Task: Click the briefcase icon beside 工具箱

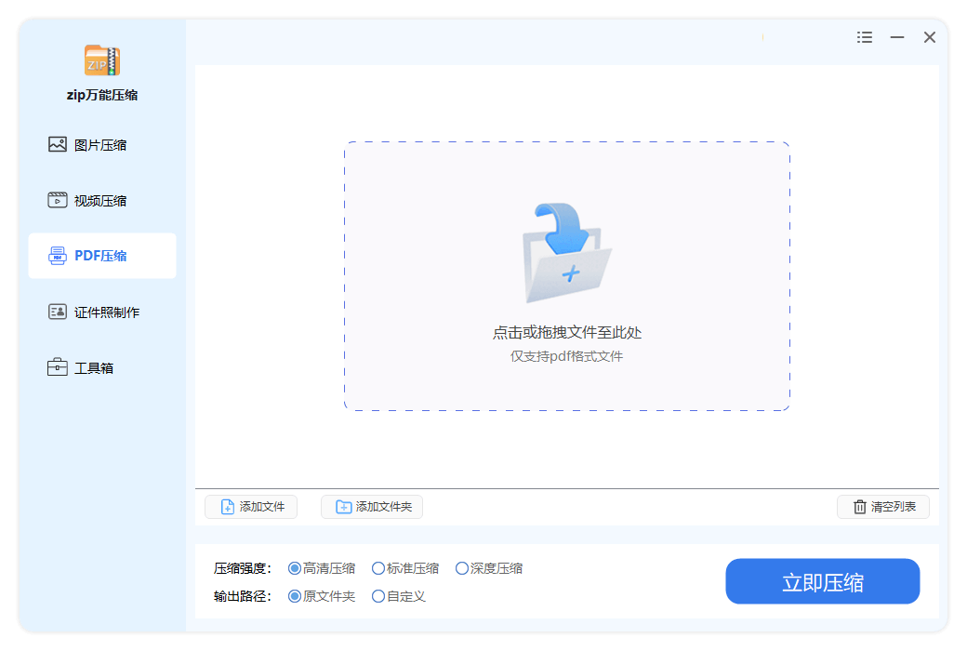Action: coord(58,367)
